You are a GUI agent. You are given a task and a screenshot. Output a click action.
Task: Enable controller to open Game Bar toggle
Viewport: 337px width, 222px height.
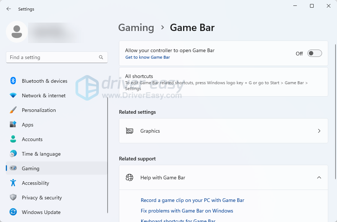[x=314, y=54]
